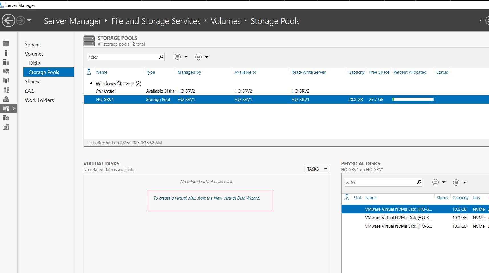Open storage pools list view options icon

coord(178,57)
